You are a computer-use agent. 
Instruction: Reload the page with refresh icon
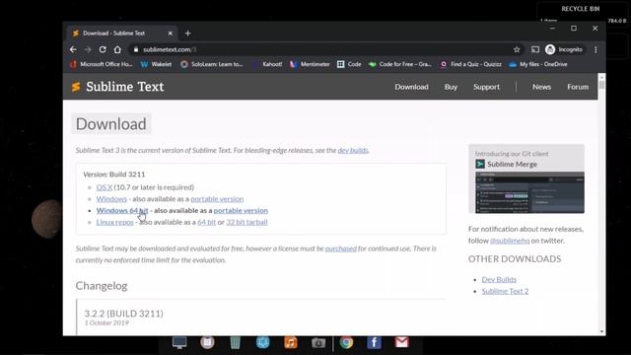[x=103, y=49]
